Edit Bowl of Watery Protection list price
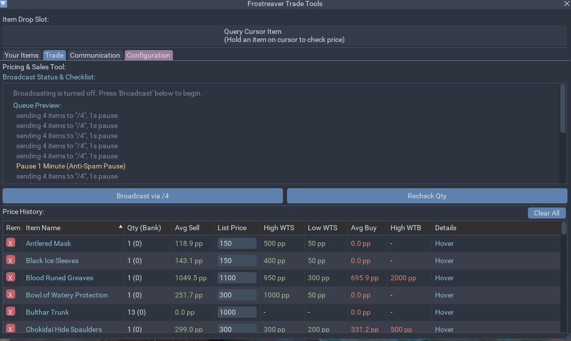 coord(237,295)
